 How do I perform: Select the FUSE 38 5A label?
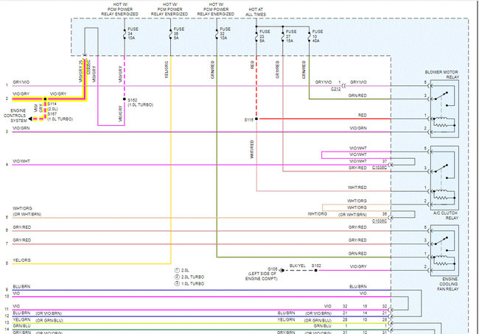[x=179, y=34]
